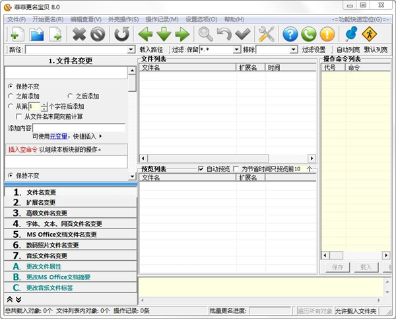Click the checkmark execute icon
Image resolution: width=396 pixels, height=319 pixels.
(x=242, y=34)
